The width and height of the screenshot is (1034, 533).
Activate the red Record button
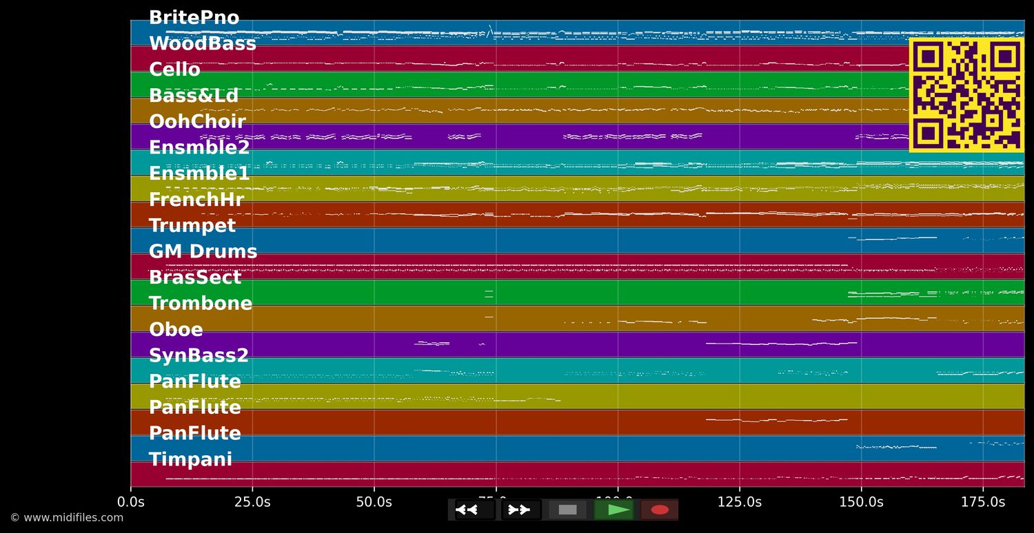point(658,510)
